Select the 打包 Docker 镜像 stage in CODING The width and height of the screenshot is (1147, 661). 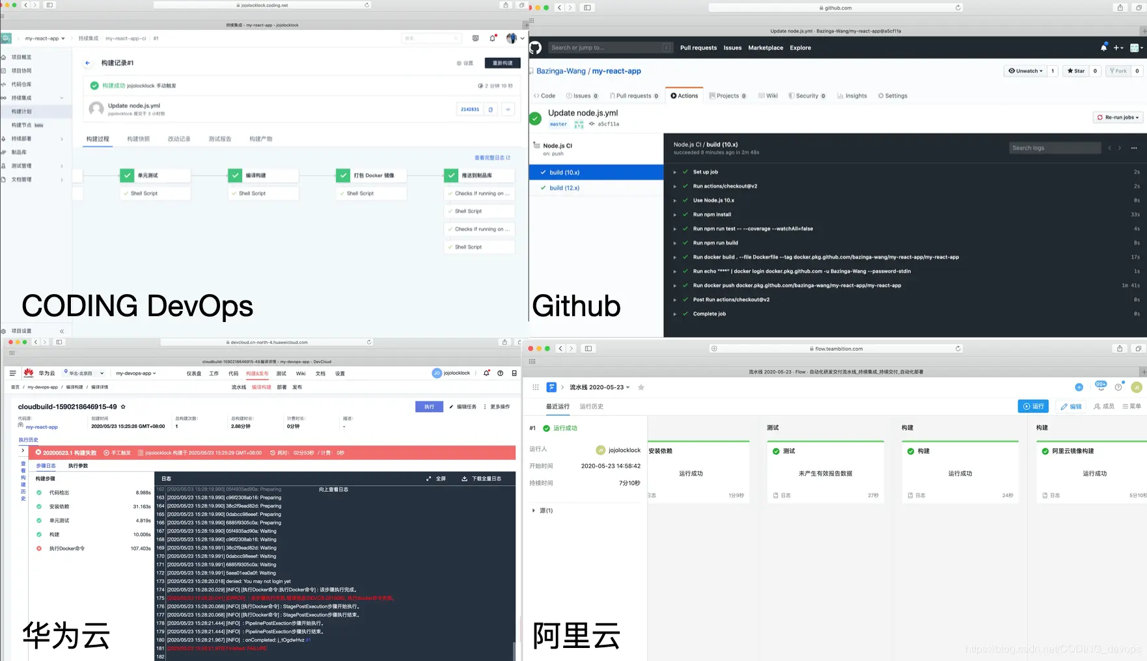pyautogui.click(x=372, y=175)
